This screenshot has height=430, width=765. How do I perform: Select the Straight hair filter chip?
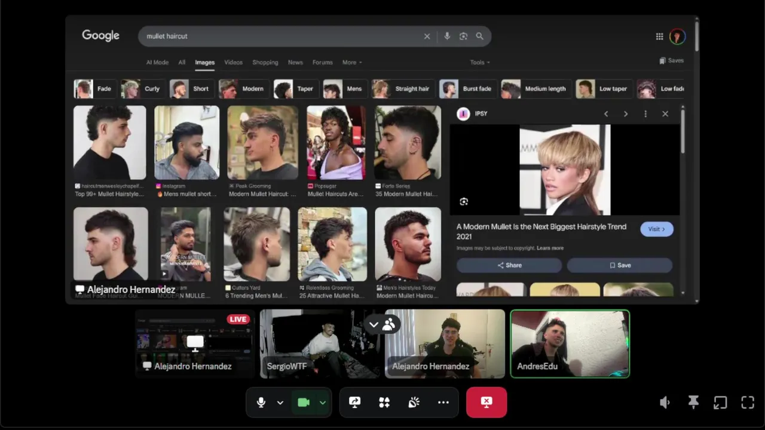tap(402, 89)
